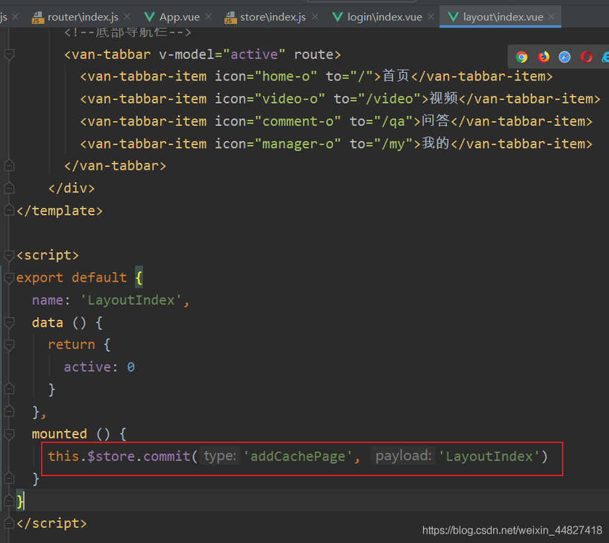The width and height of the screenshot is (609, 543).
Task: Open page in Firefox browser icon
Action: click(543, 57)
